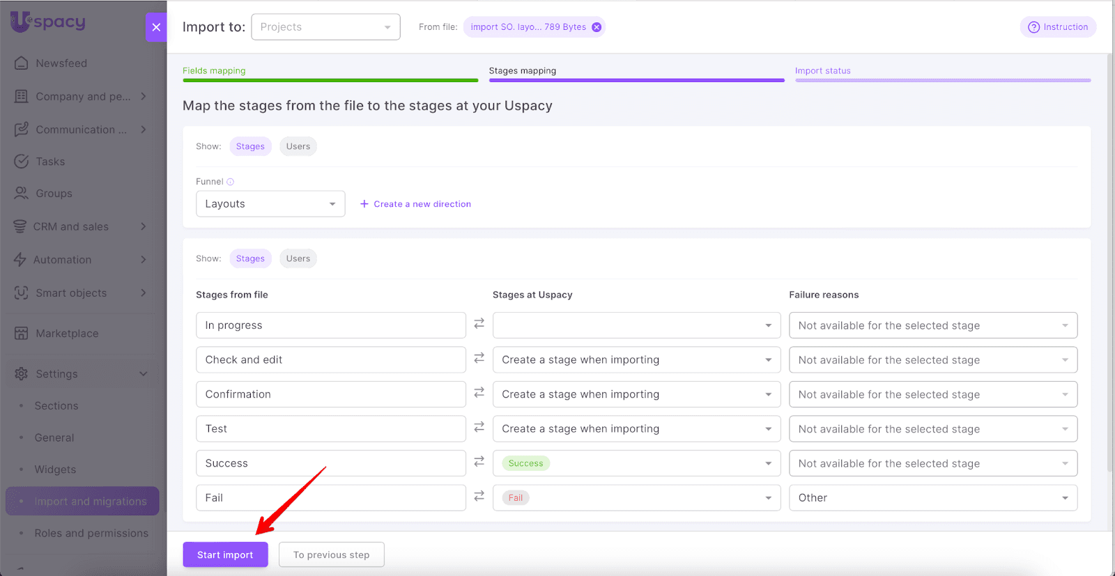
Task: Click the Automation lightning bolt icon
Action: 20,260
